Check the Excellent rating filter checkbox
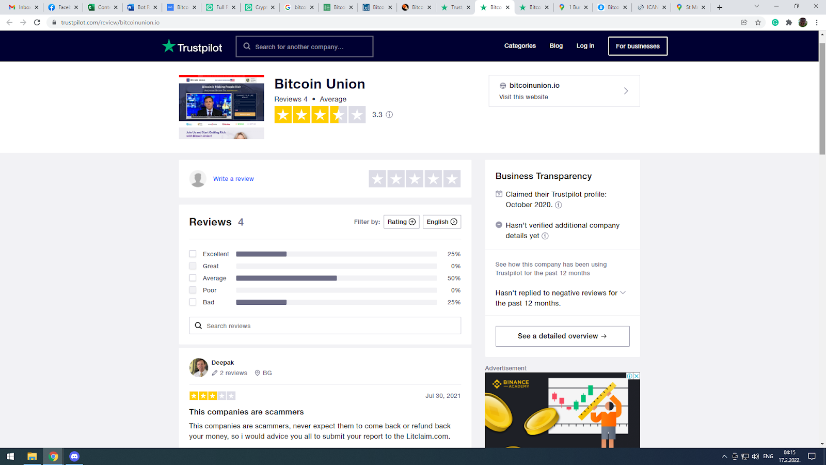This screenshot has width=826, height=465. [x=193, y=254]
